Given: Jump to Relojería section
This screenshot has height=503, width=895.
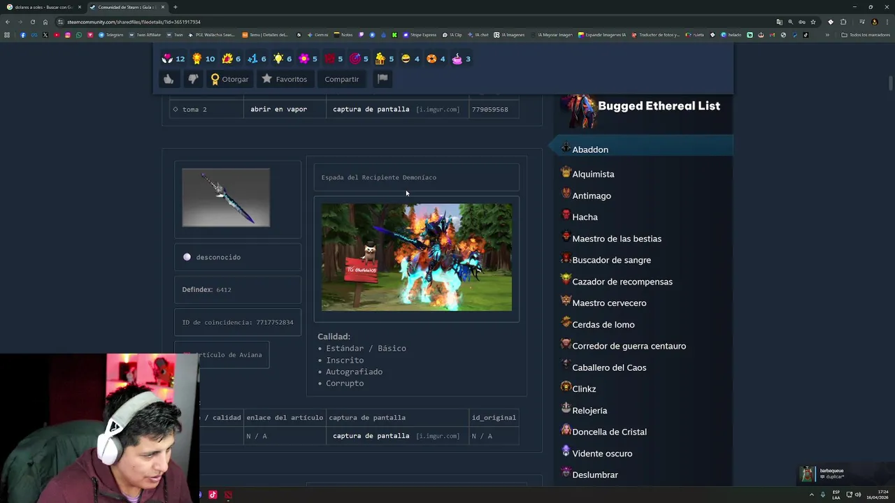Looking at the screenshot, I should [589, 411].
